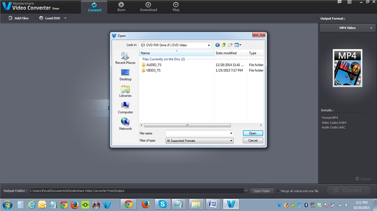The width and height of the screenshot is (377, 211).
Task: Click the Cancel button in dialog
Action: pos(253,141)
